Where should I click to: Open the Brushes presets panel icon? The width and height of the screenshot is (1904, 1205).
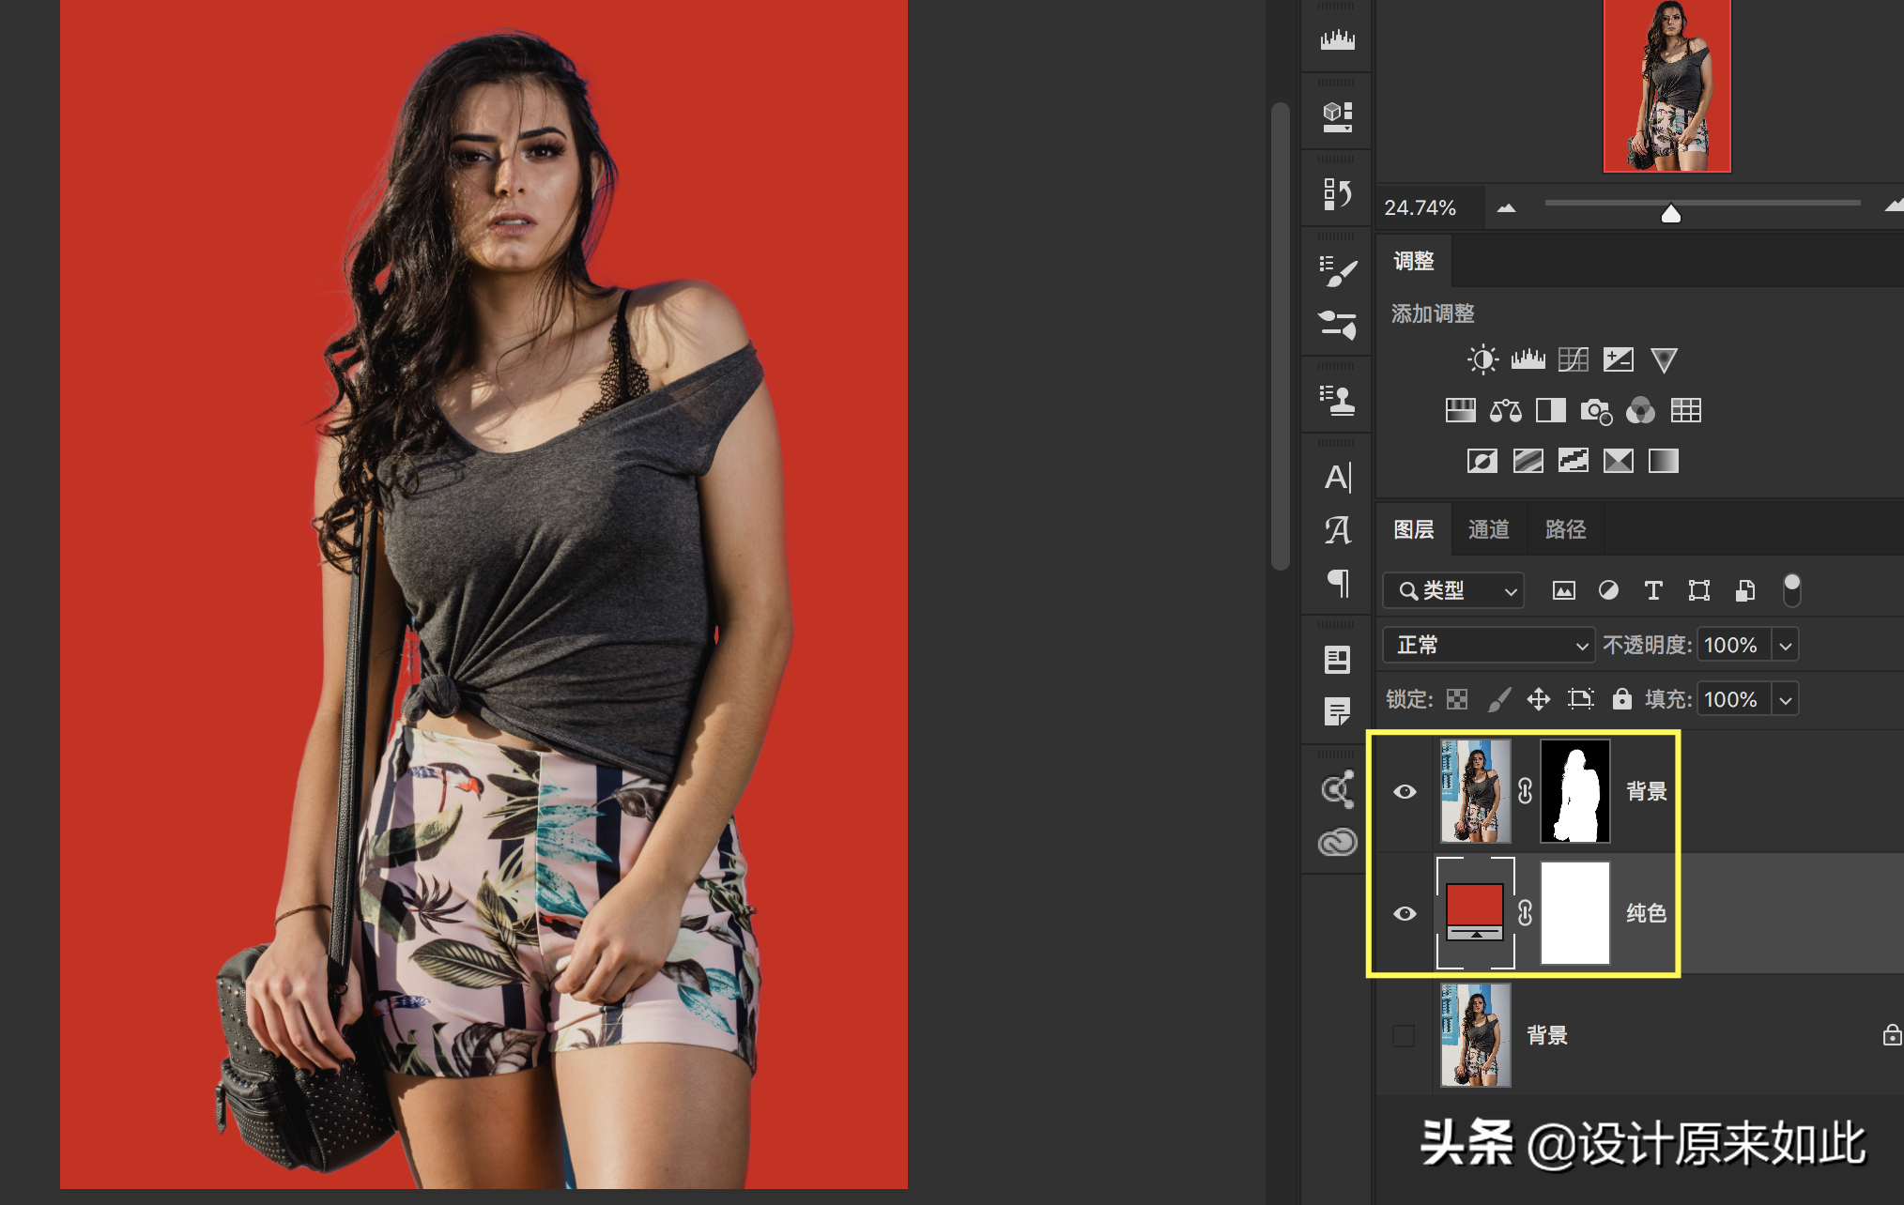point(1337,325)
